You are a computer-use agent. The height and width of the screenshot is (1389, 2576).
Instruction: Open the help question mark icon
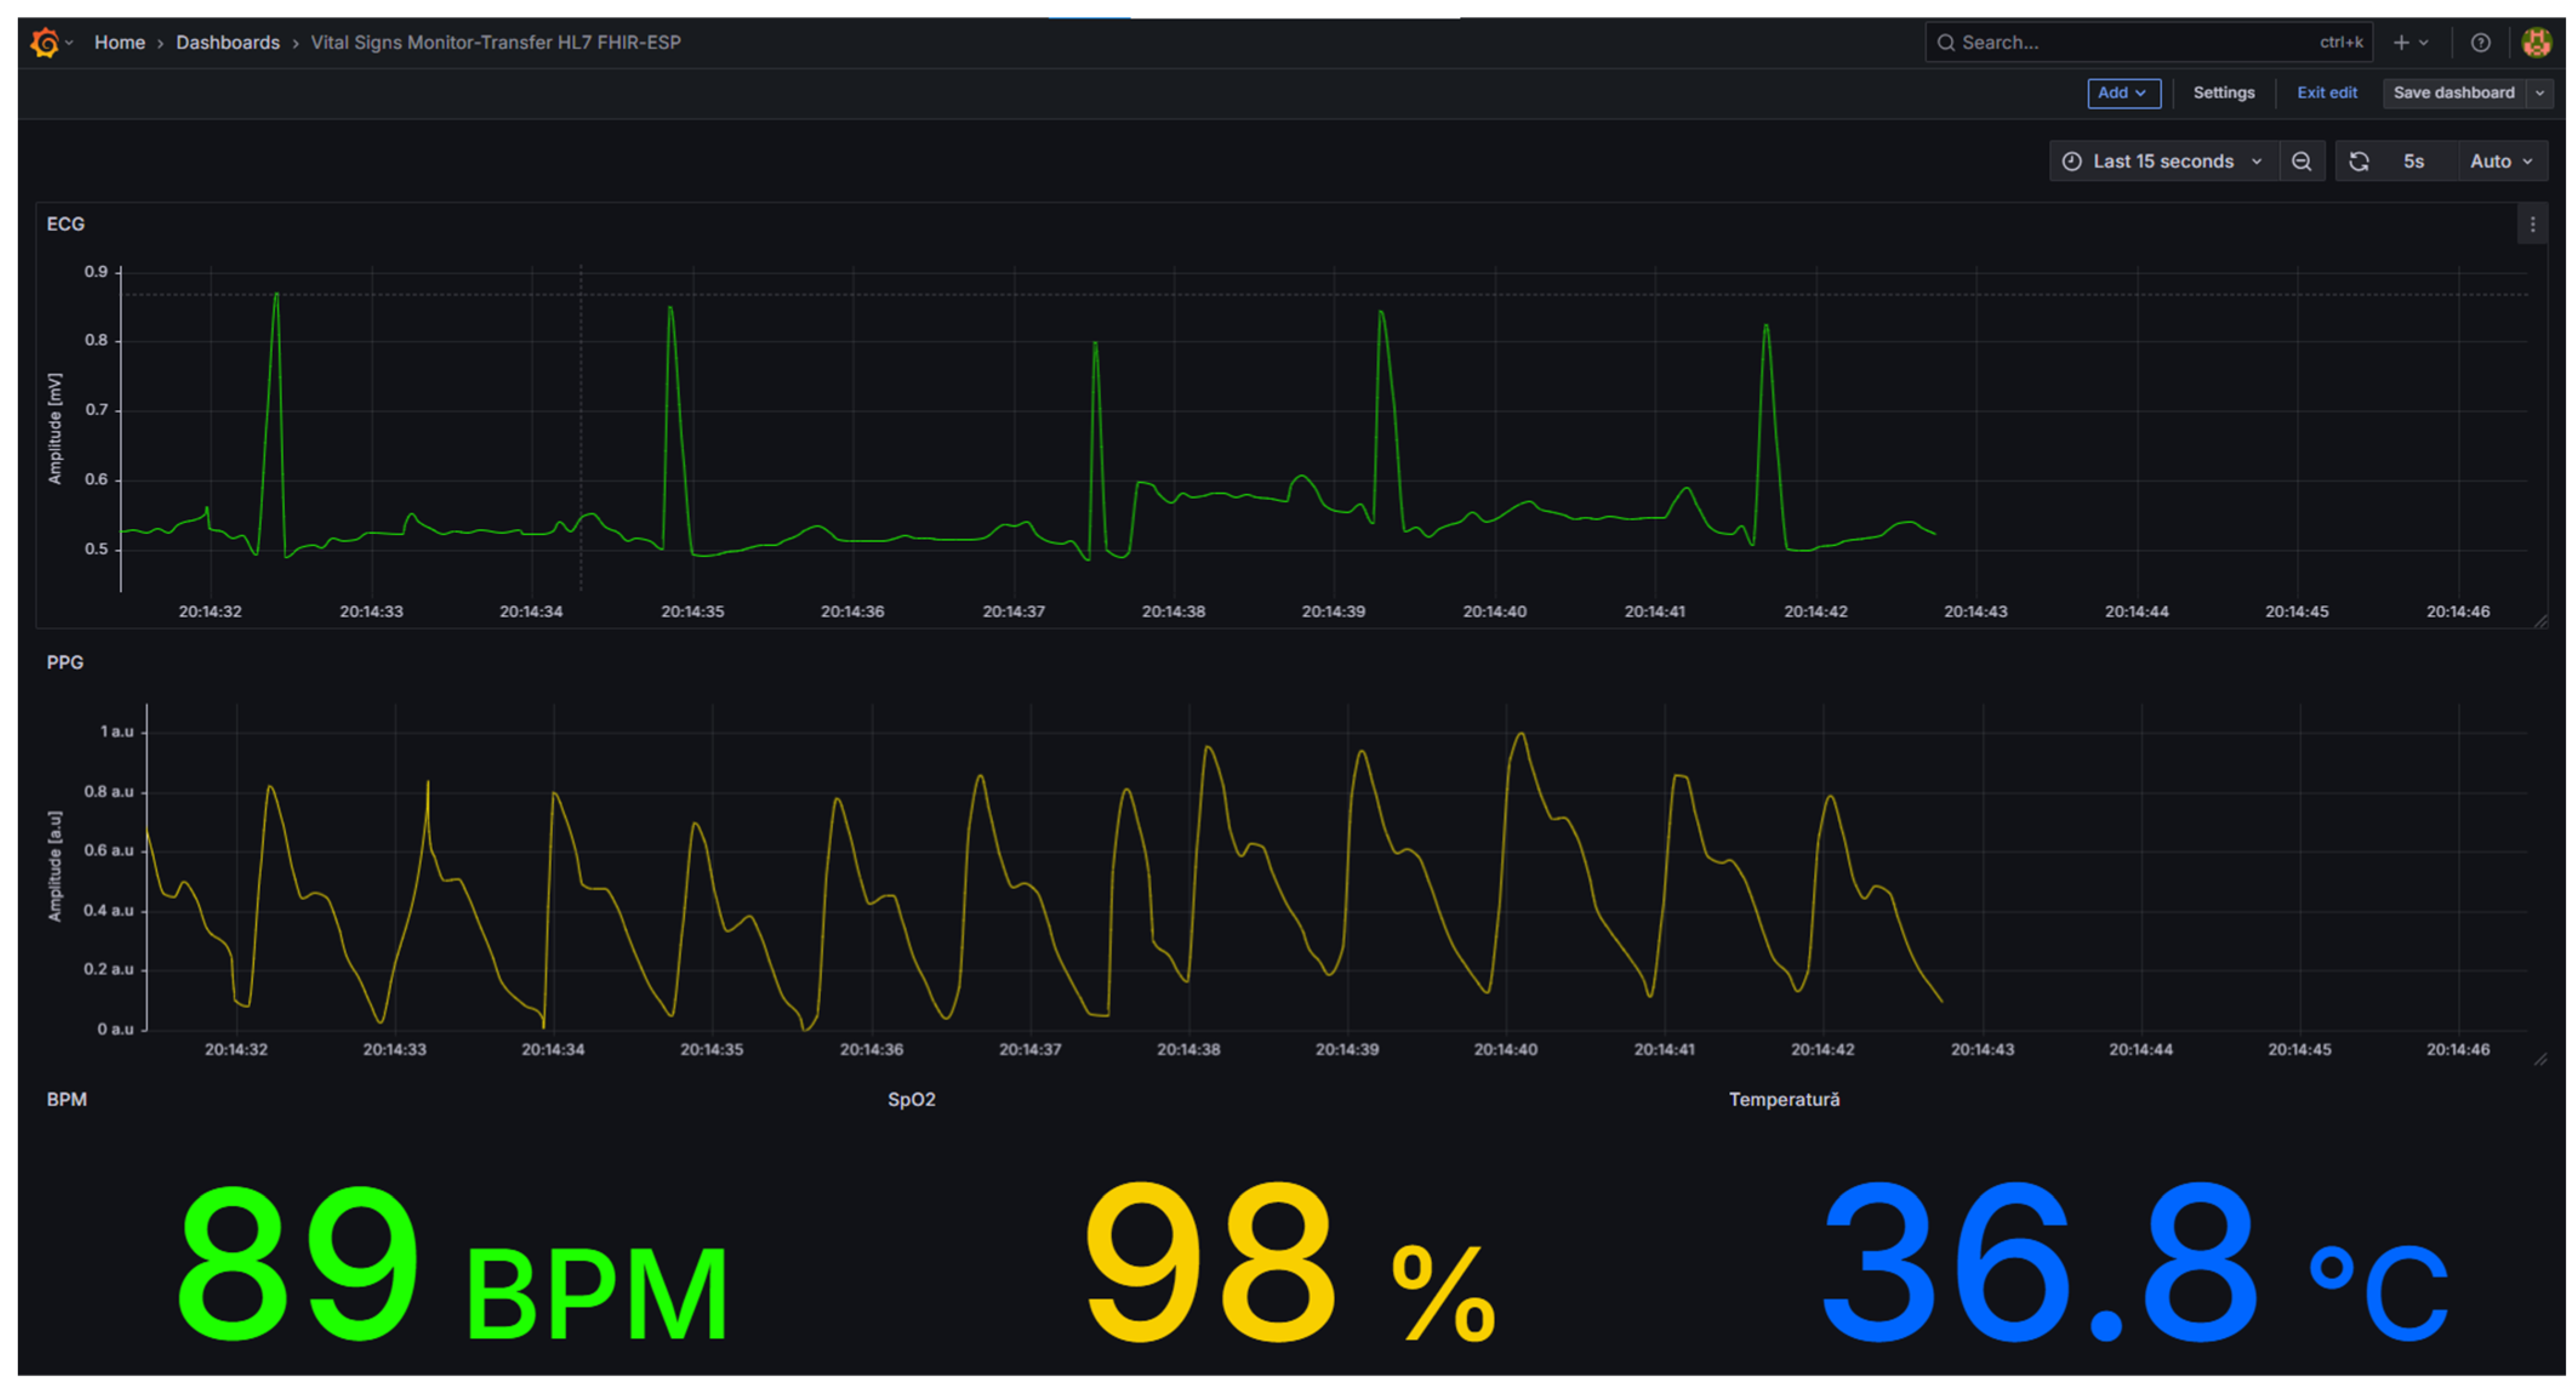(x=2480, y=42)
